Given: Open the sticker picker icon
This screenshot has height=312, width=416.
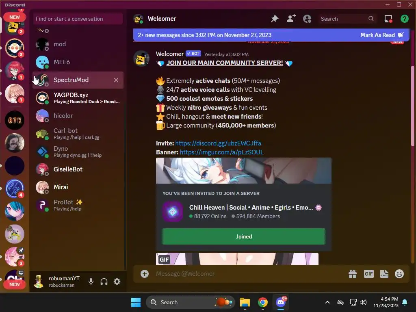Looking at the screenshot, I should pyautogui.click(x=384, y=274).
